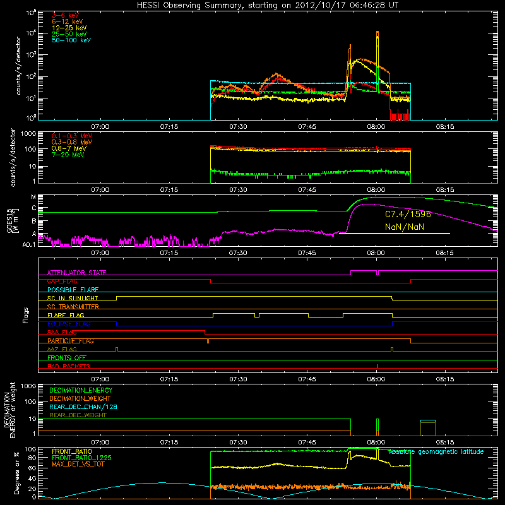This screenshot has height=505, width=505.
Task: Click the cyan REAR_DEC_CHAN box in decimation panel
Action: (428, 428)
